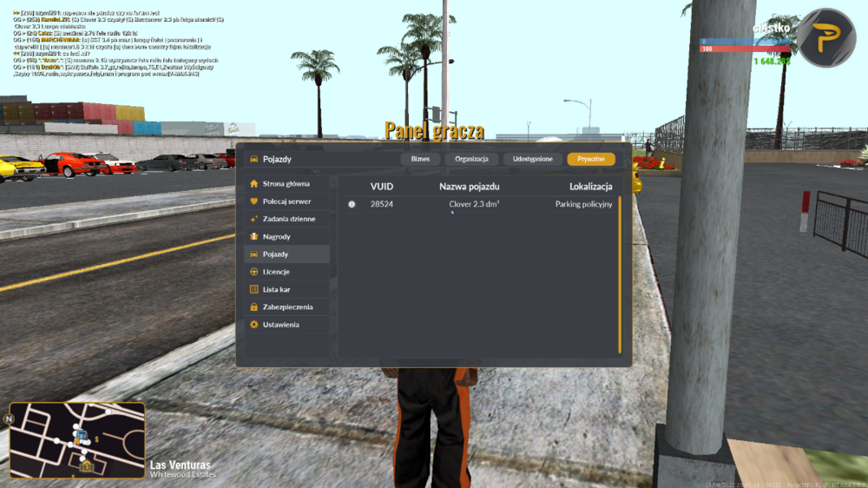This screenshot has height=488, width=868.
Task: Click the sparkle icon beside Zadania dzienne
Action: [254, 219]
